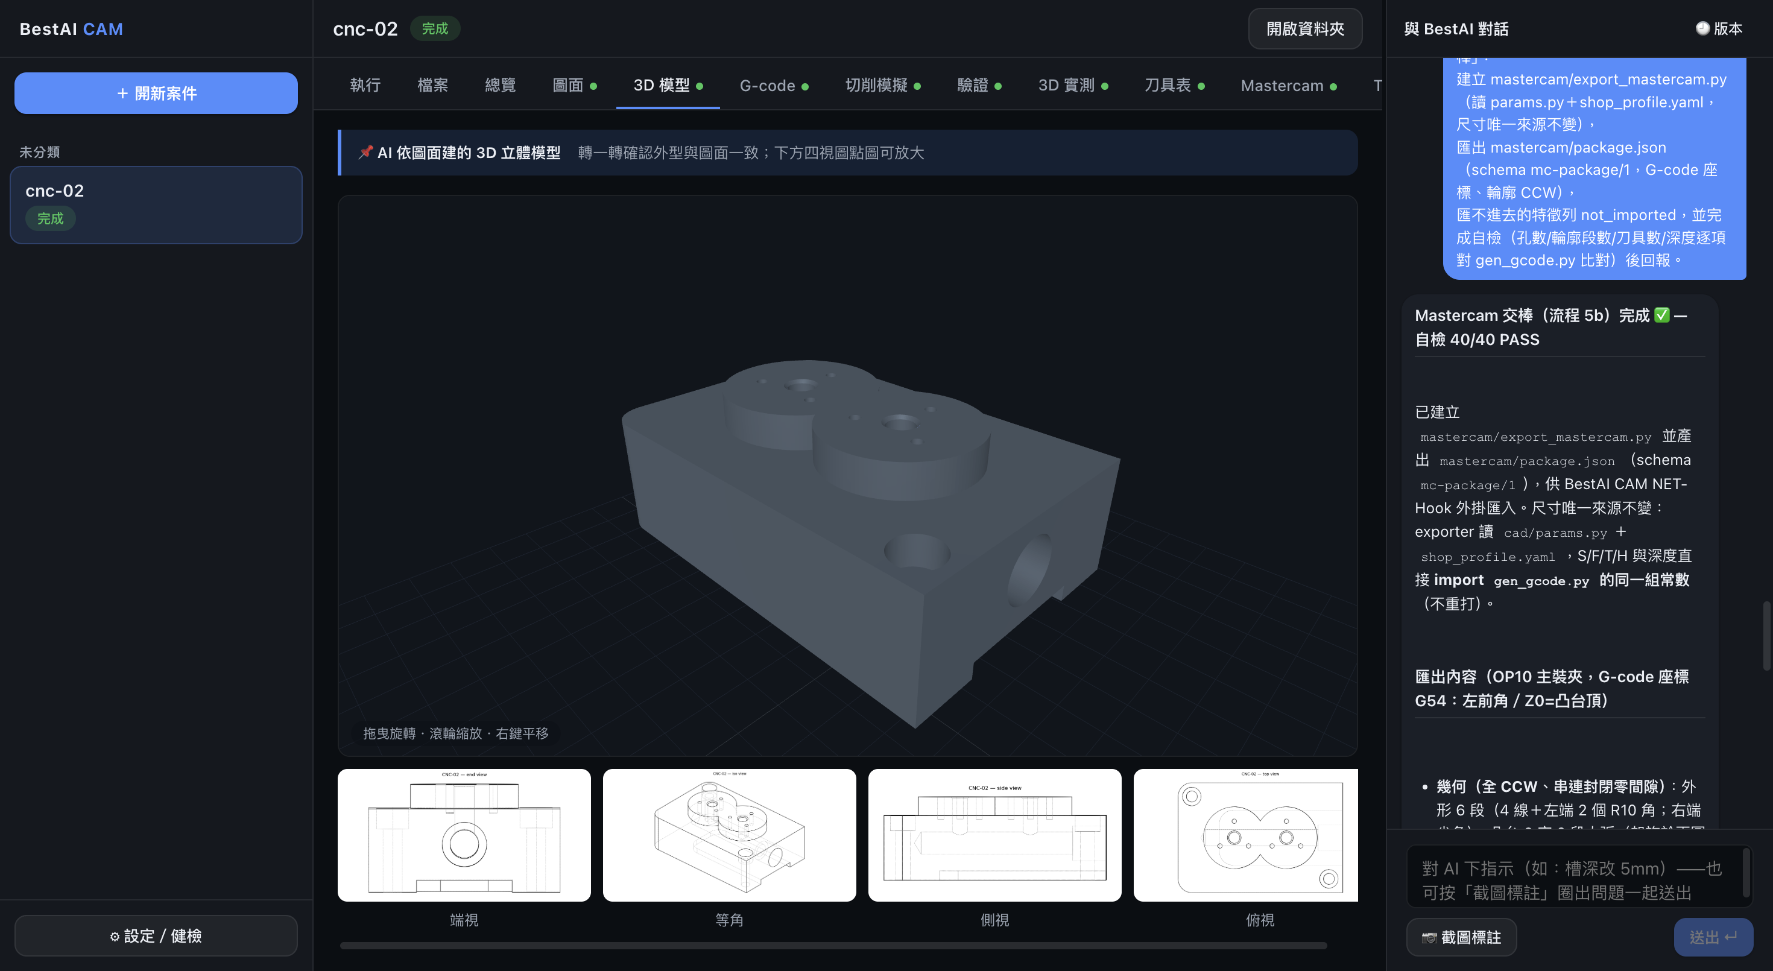Click the BestAI CAM logo
The width and height of the screenshot is (1773, 971).
pos(71,29)
